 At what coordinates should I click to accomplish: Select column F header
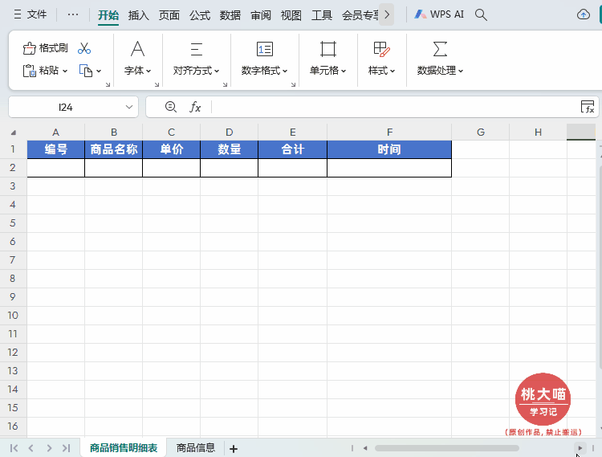pyautogui.click(x=389, y=132)
